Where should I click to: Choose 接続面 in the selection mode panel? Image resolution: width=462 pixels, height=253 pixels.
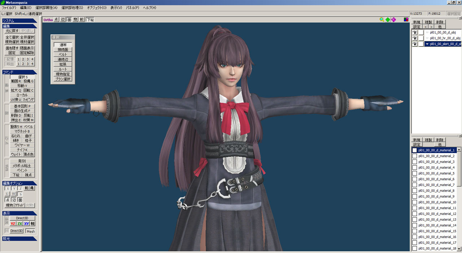[63, 50]
